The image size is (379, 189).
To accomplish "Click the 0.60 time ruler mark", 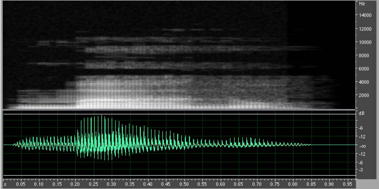I will 221,184.
